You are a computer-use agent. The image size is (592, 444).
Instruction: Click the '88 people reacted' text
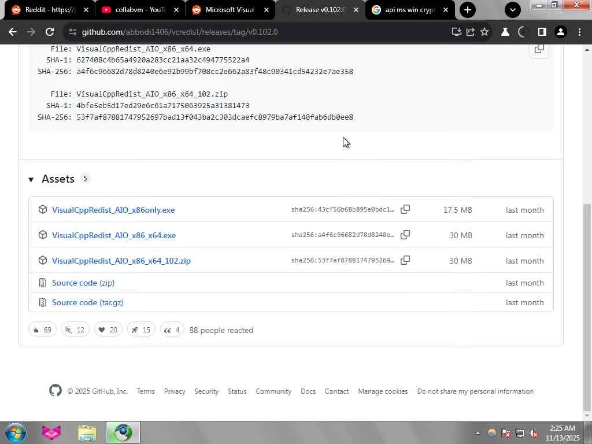pos(221,330)
